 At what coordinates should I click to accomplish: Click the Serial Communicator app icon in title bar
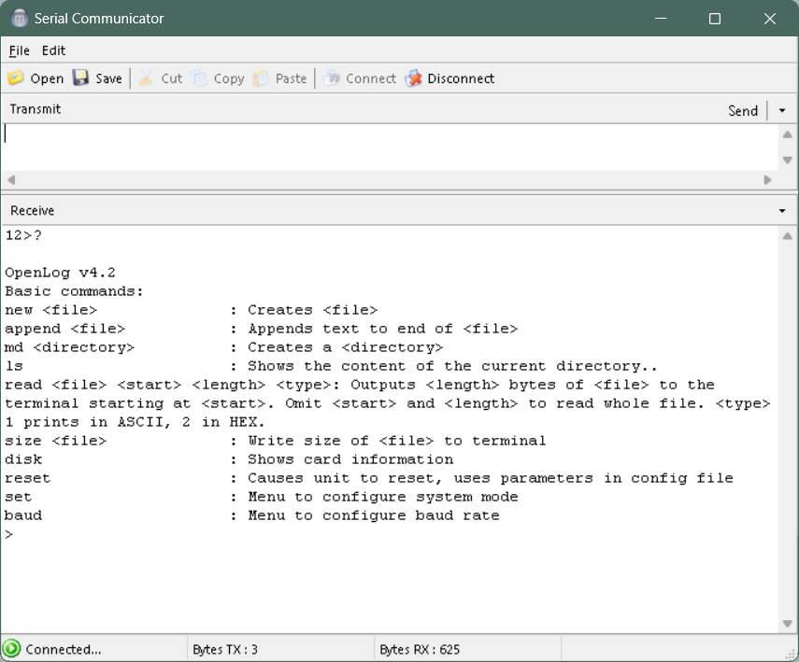(19, 19)
